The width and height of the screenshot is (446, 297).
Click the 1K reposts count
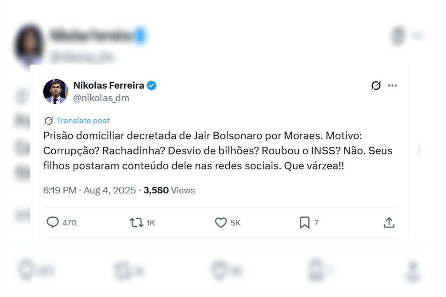[x=151, y=223]
